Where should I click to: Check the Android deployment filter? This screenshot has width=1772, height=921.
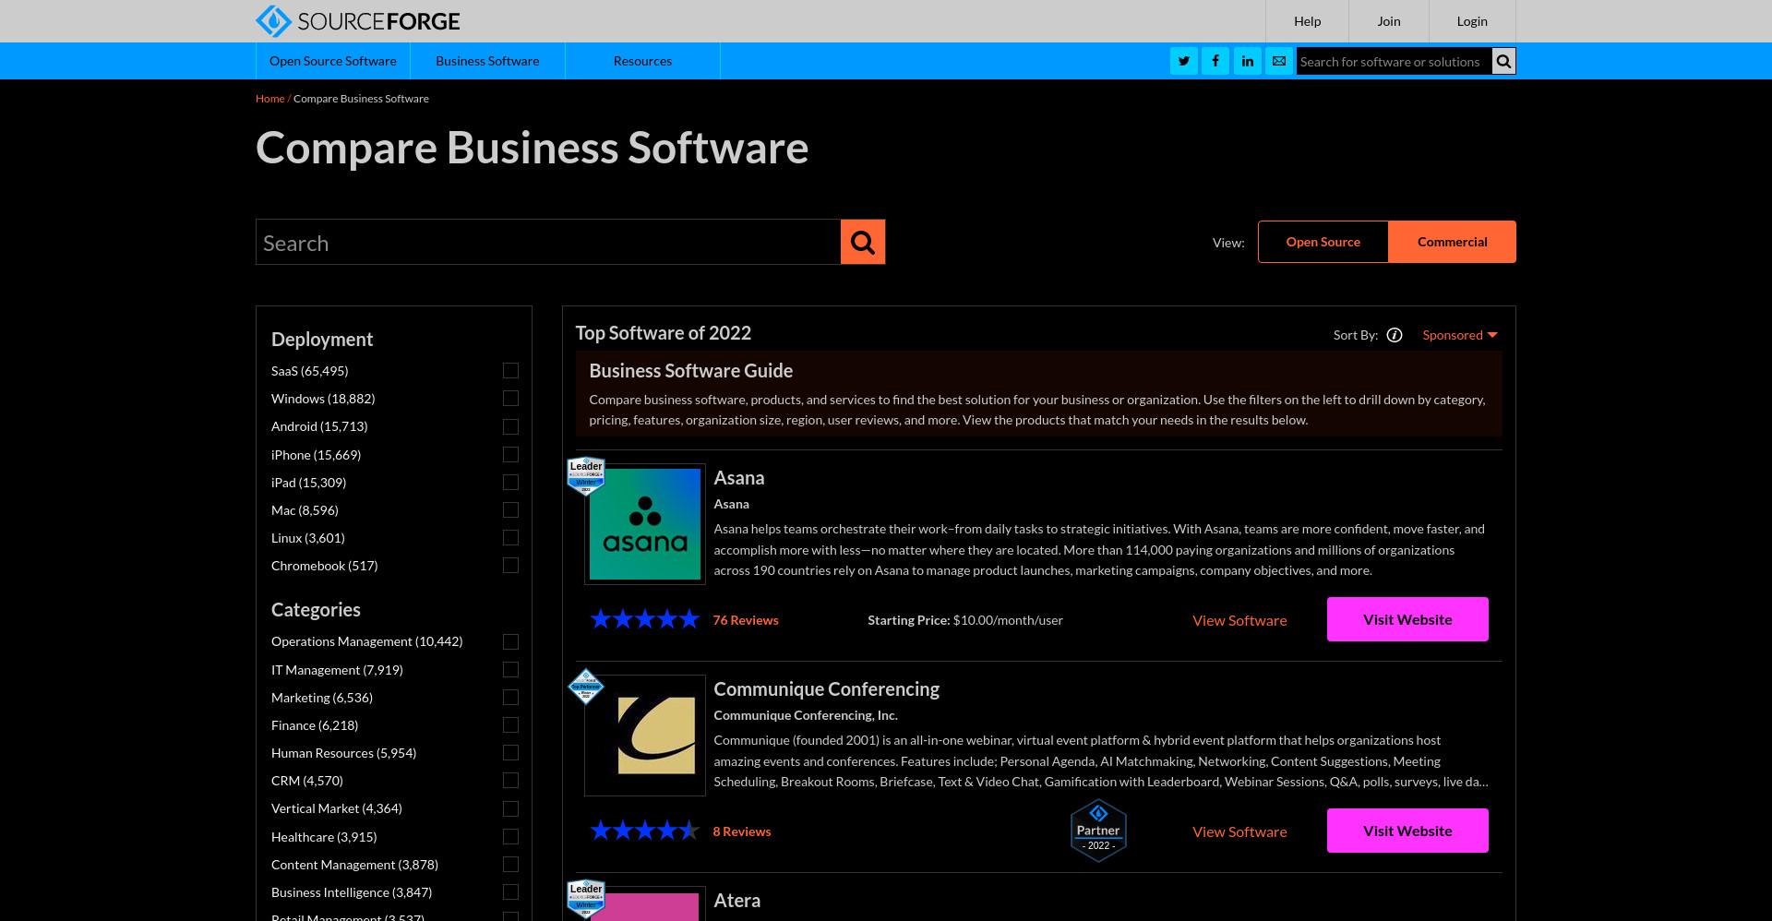point(510,426)
